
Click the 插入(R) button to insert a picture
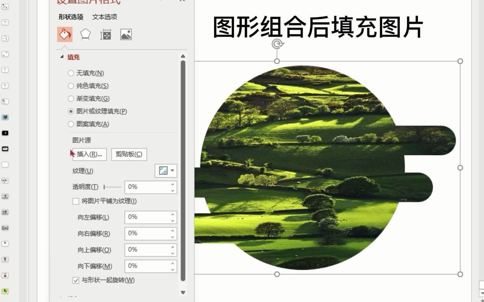(x=89, y=154)
